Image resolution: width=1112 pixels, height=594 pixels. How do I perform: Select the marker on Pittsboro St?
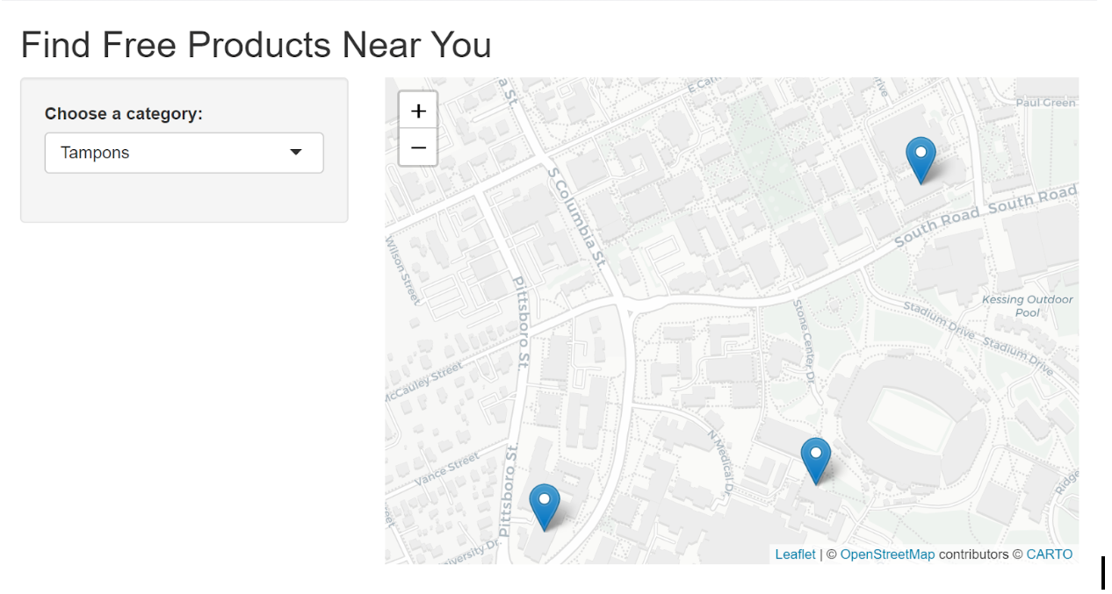click(x=545, y=507)
